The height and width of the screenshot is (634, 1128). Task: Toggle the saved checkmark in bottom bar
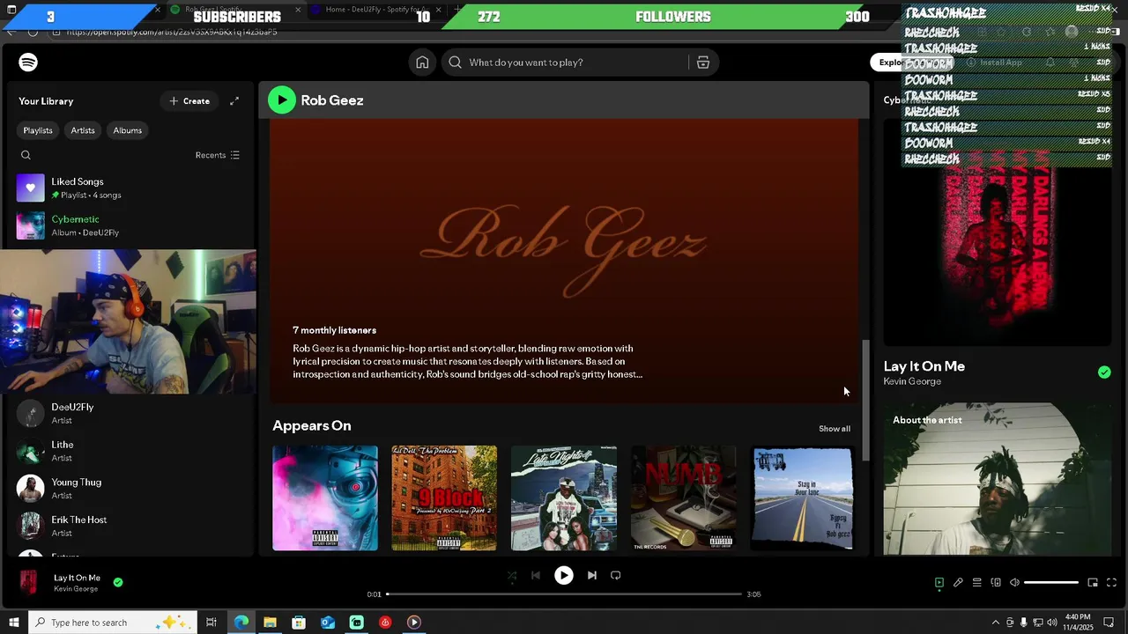[118, 582]
